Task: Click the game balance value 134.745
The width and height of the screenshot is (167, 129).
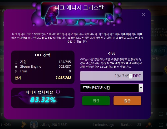Action: point(65,62)
